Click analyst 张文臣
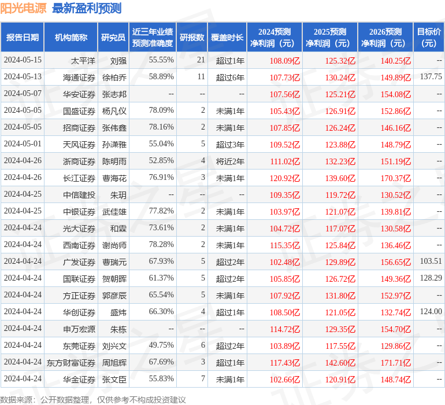Image resolution: width=445 pixels, height=405 pixels. point(114,380)
